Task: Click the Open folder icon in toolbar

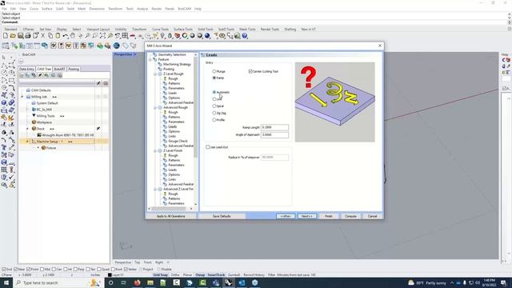Action: 13,36
